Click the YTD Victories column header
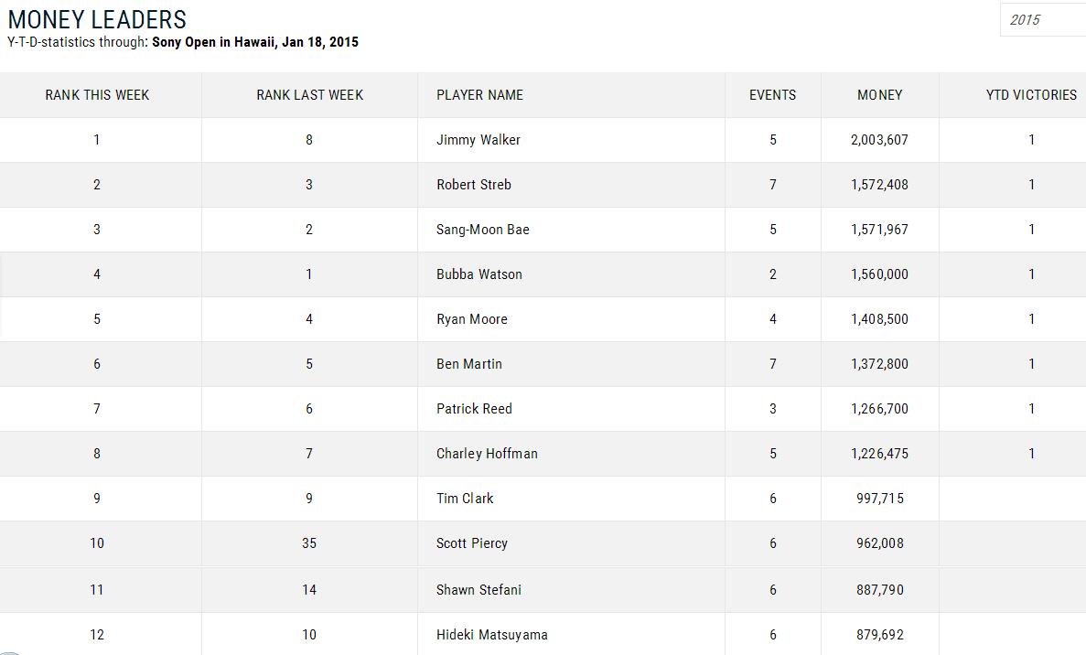This screenshot has width=1086, height=655. [x=1030, y=95]
